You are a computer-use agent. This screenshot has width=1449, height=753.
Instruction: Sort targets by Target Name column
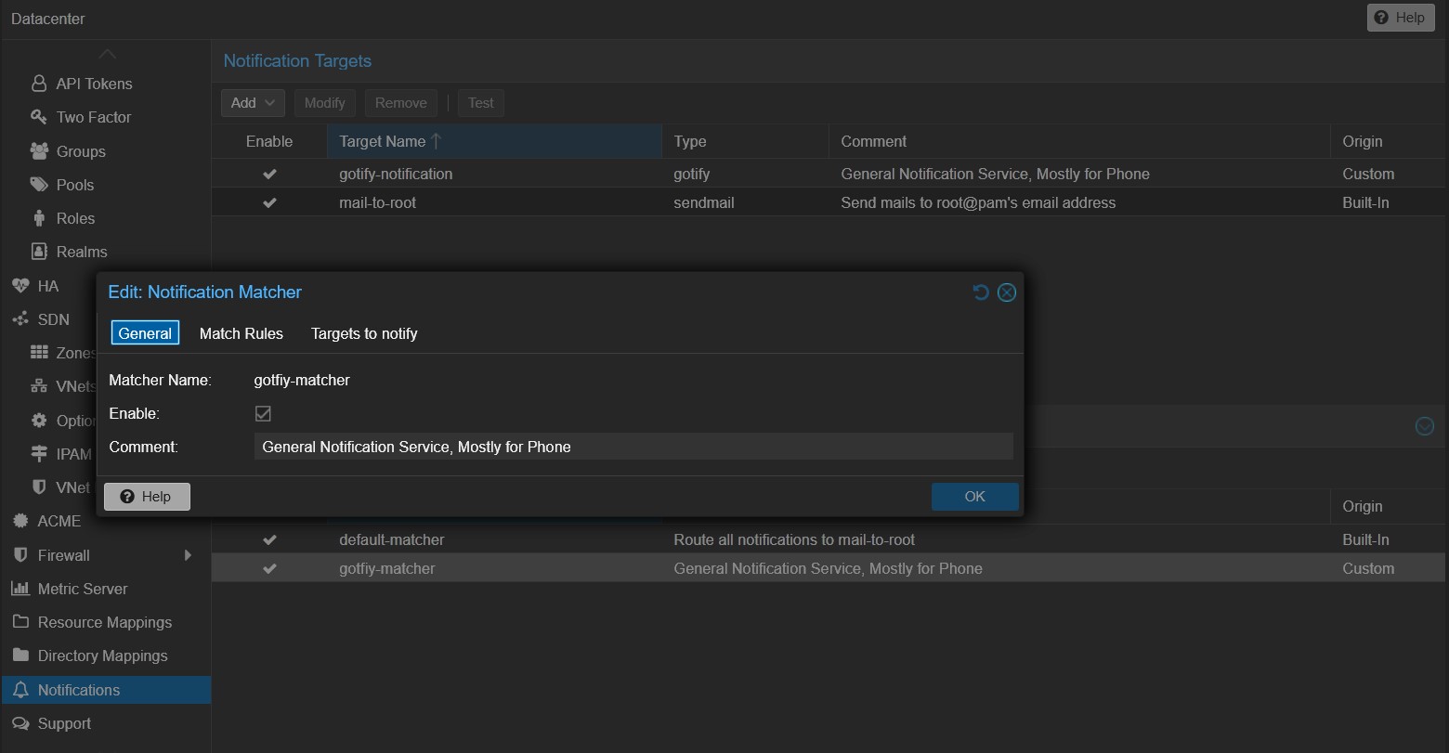pos(494,141)
